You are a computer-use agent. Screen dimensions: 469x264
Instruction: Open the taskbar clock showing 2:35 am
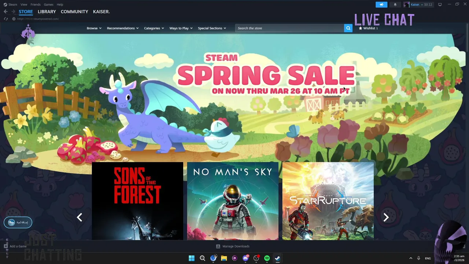click(x=459, y=258)
